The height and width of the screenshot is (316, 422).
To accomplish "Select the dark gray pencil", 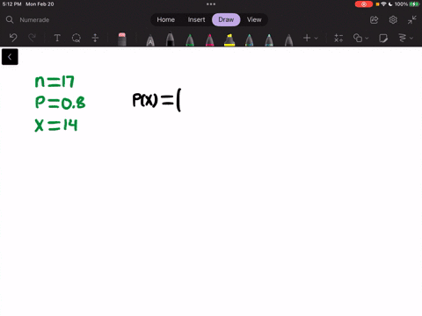I will (x=288, y=39).
